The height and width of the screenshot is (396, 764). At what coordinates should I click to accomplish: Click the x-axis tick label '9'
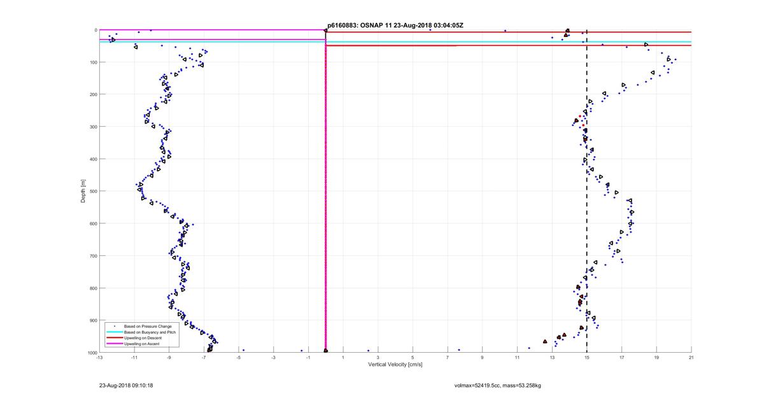click(x=482, y=357)
